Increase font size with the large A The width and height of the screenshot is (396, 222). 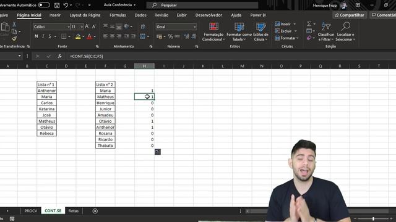pyautogui.click(x=87, y=27)
